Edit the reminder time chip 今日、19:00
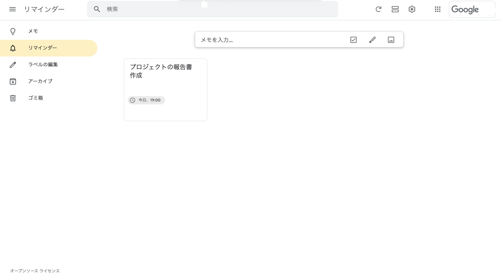Viewport: 501px width, 280px height. click(146, 100)
